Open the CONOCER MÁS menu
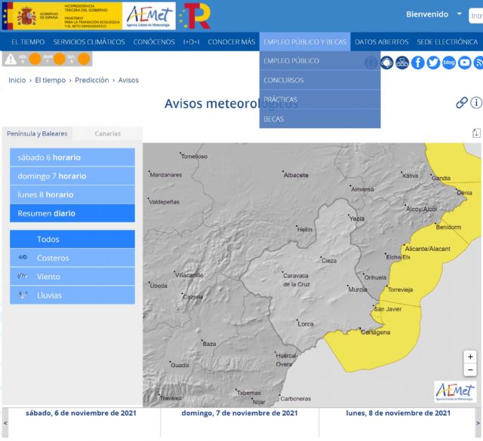 point(232,42)
